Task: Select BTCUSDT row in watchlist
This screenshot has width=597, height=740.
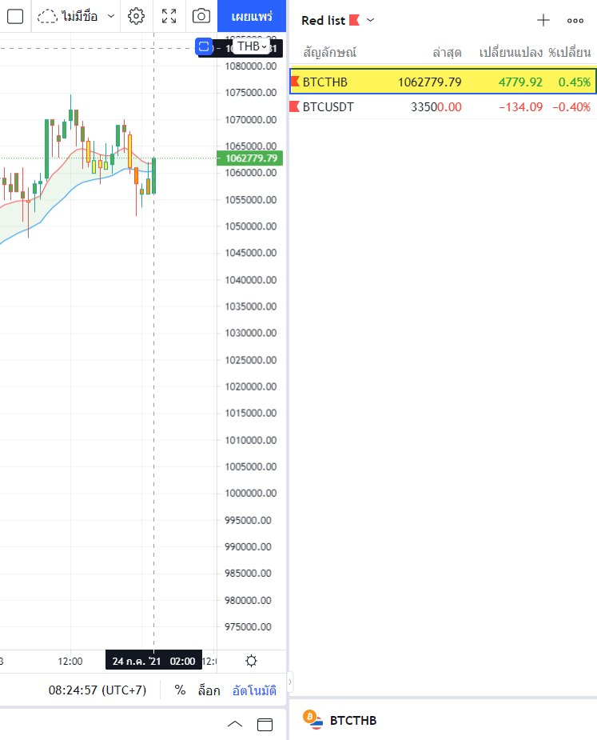Action: tap(443, 106)
